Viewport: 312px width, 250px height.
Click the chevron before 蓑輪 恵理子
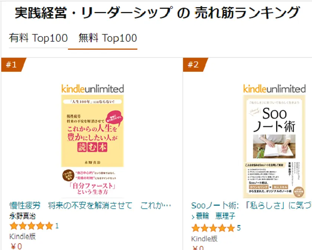pyautogui.click(x=193, y=217)
